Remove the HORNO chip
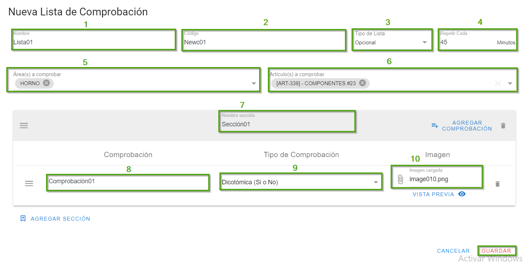The height and width of the screenshot is (266, 528). pyautogui.click(x=46, y=83)
